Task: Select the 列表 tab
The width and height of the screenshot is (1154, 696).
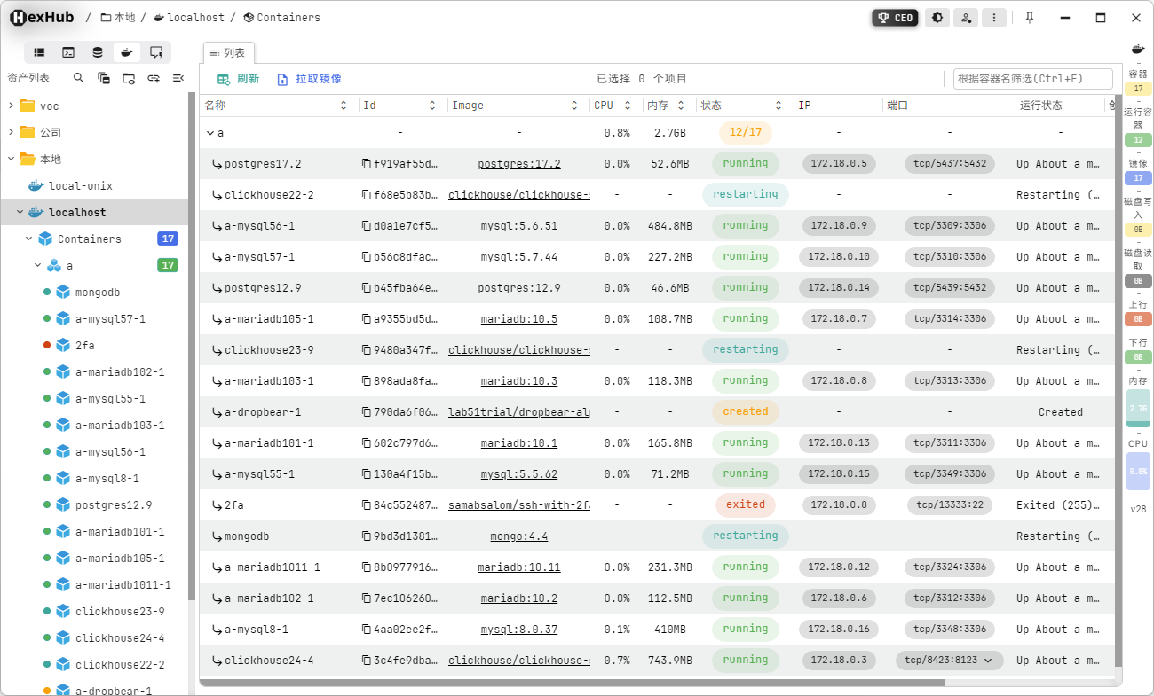Action: 228,53
